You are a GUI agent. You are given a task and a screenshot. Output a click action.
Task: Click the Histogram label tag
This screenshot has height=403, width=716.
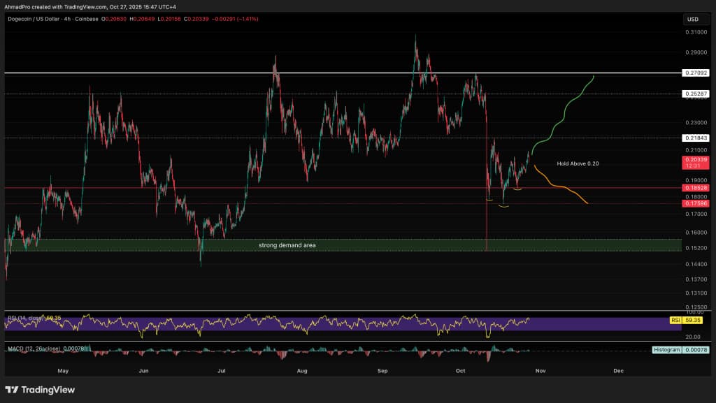(x=666, y=349)
